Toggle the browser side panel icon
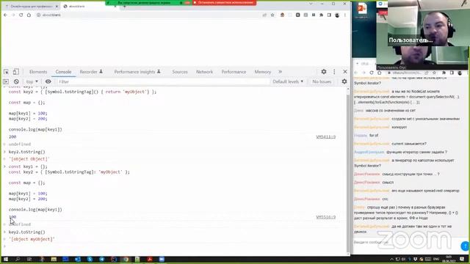The image size is (470, 264). (x=329, y=15)
